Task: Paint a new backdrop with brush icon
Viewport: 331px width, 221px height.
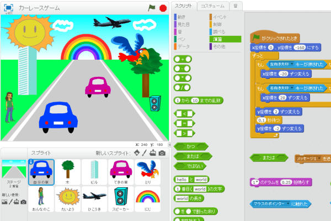Action: coord(10,202)
